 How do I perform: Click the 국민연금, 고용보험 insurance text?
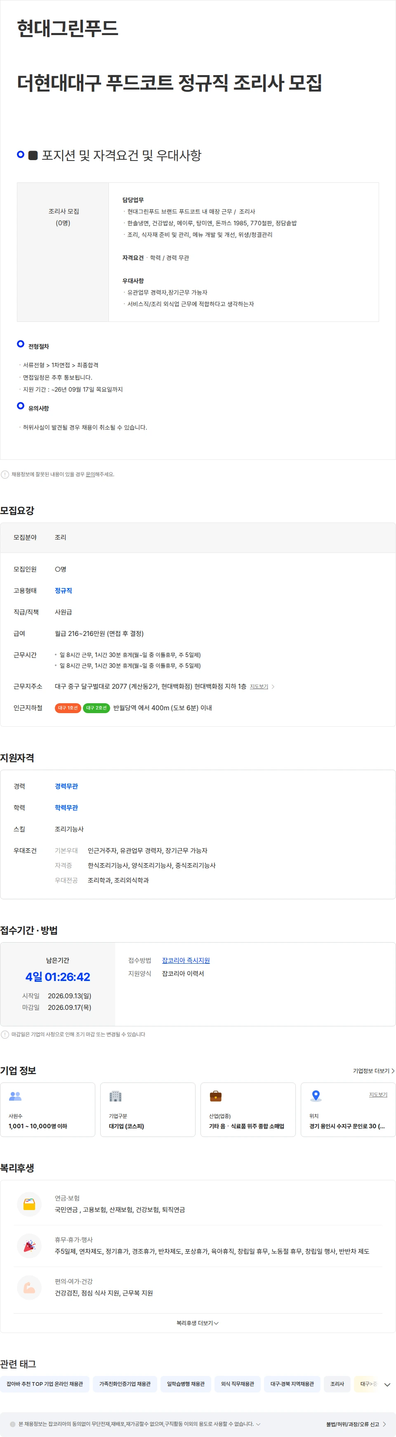[x=120, y=1210]
